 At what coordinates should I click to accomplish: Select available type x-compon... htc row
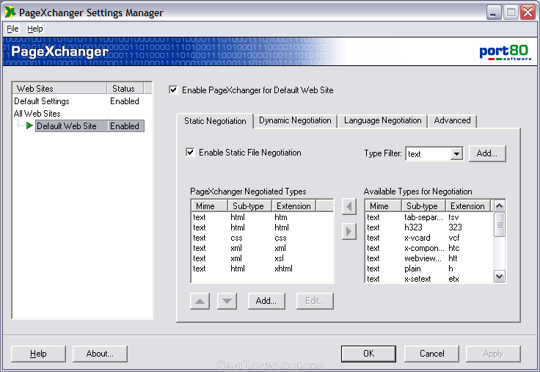pyautogui.click(x=429, y=248)
